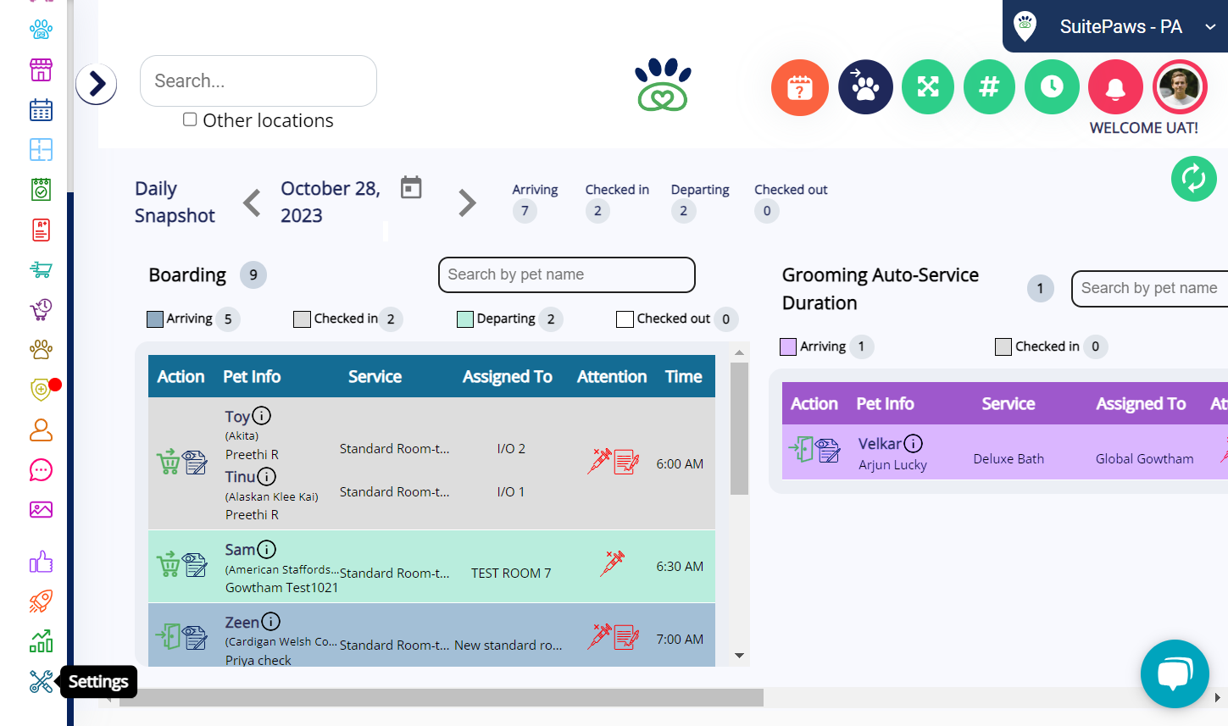Open the UAT user profile avatar

point(1180,86)
